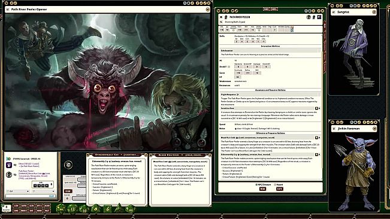Screen dimensions: 390x219
Task: Focus the chat entry field
Action: pyautogui.click(x=31, y=196)
